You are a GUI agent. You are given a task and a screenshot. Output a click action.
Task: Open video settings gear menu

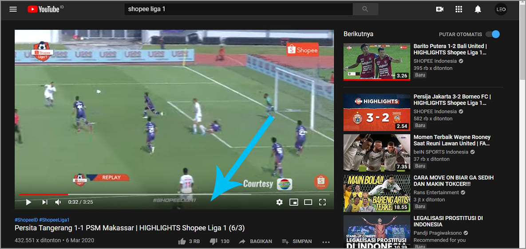[279, 202]
